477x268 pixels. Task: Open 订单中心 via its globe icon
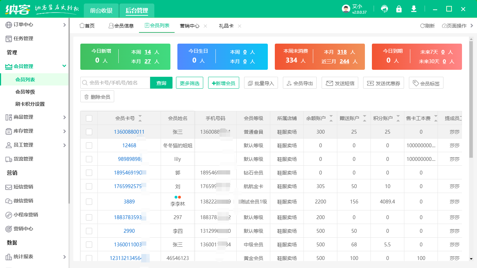tap(9, 25)
